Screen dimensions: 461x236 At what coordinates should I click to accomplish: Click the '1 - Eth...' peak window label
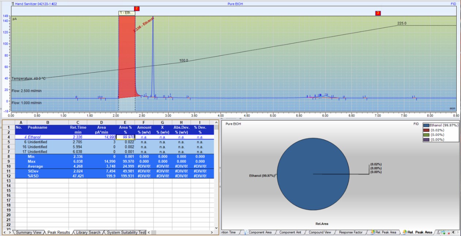point(127,13)
